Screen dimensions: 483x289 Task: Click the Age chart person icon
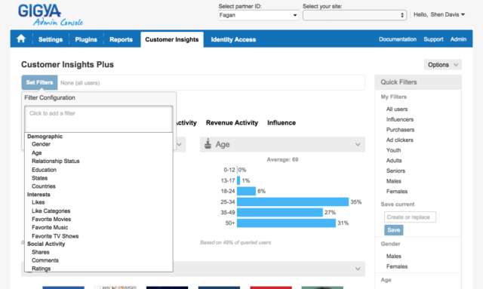pos(208,144)
